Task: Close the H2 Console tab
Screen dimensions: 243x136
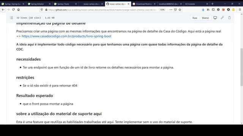Action: tap(207, 4)
